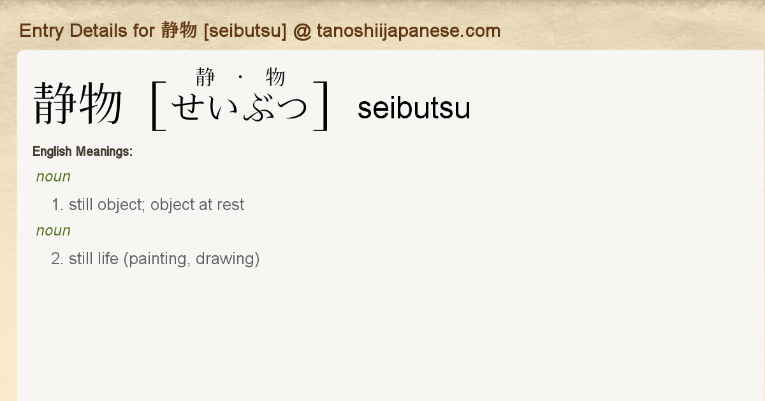Viewport: 765px width, 401px height.
Task: Click the opening bracket before せいぶつ
Action: tap(157, 106)
